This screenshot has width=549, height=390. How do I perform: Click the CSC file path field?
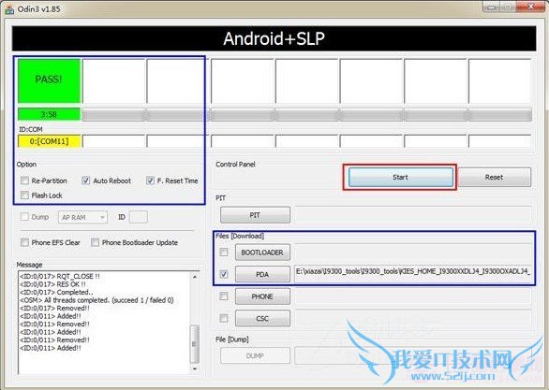[413, 318]
